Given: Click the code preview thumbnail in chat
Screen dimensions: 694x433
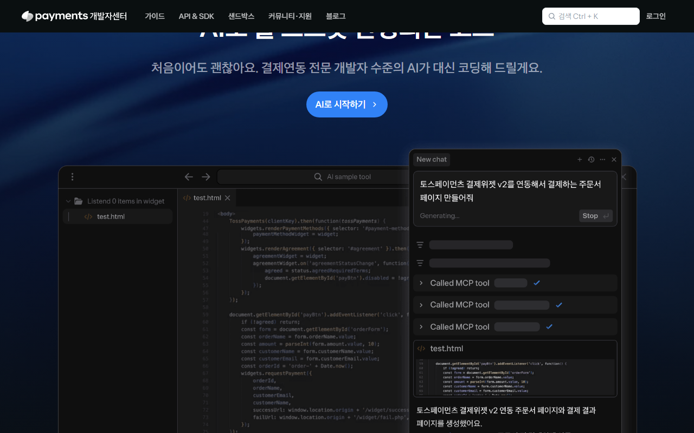Looking at the screenshot, I should (515, 377).
